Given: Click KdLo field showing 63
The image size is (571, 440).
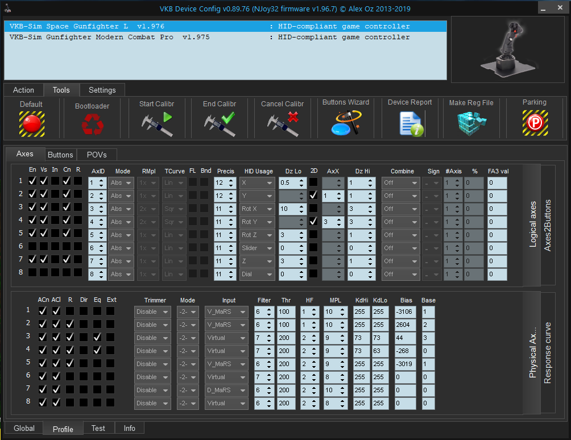Looking at the screenshot, I should pyautogui.click(x=380, y=351).
